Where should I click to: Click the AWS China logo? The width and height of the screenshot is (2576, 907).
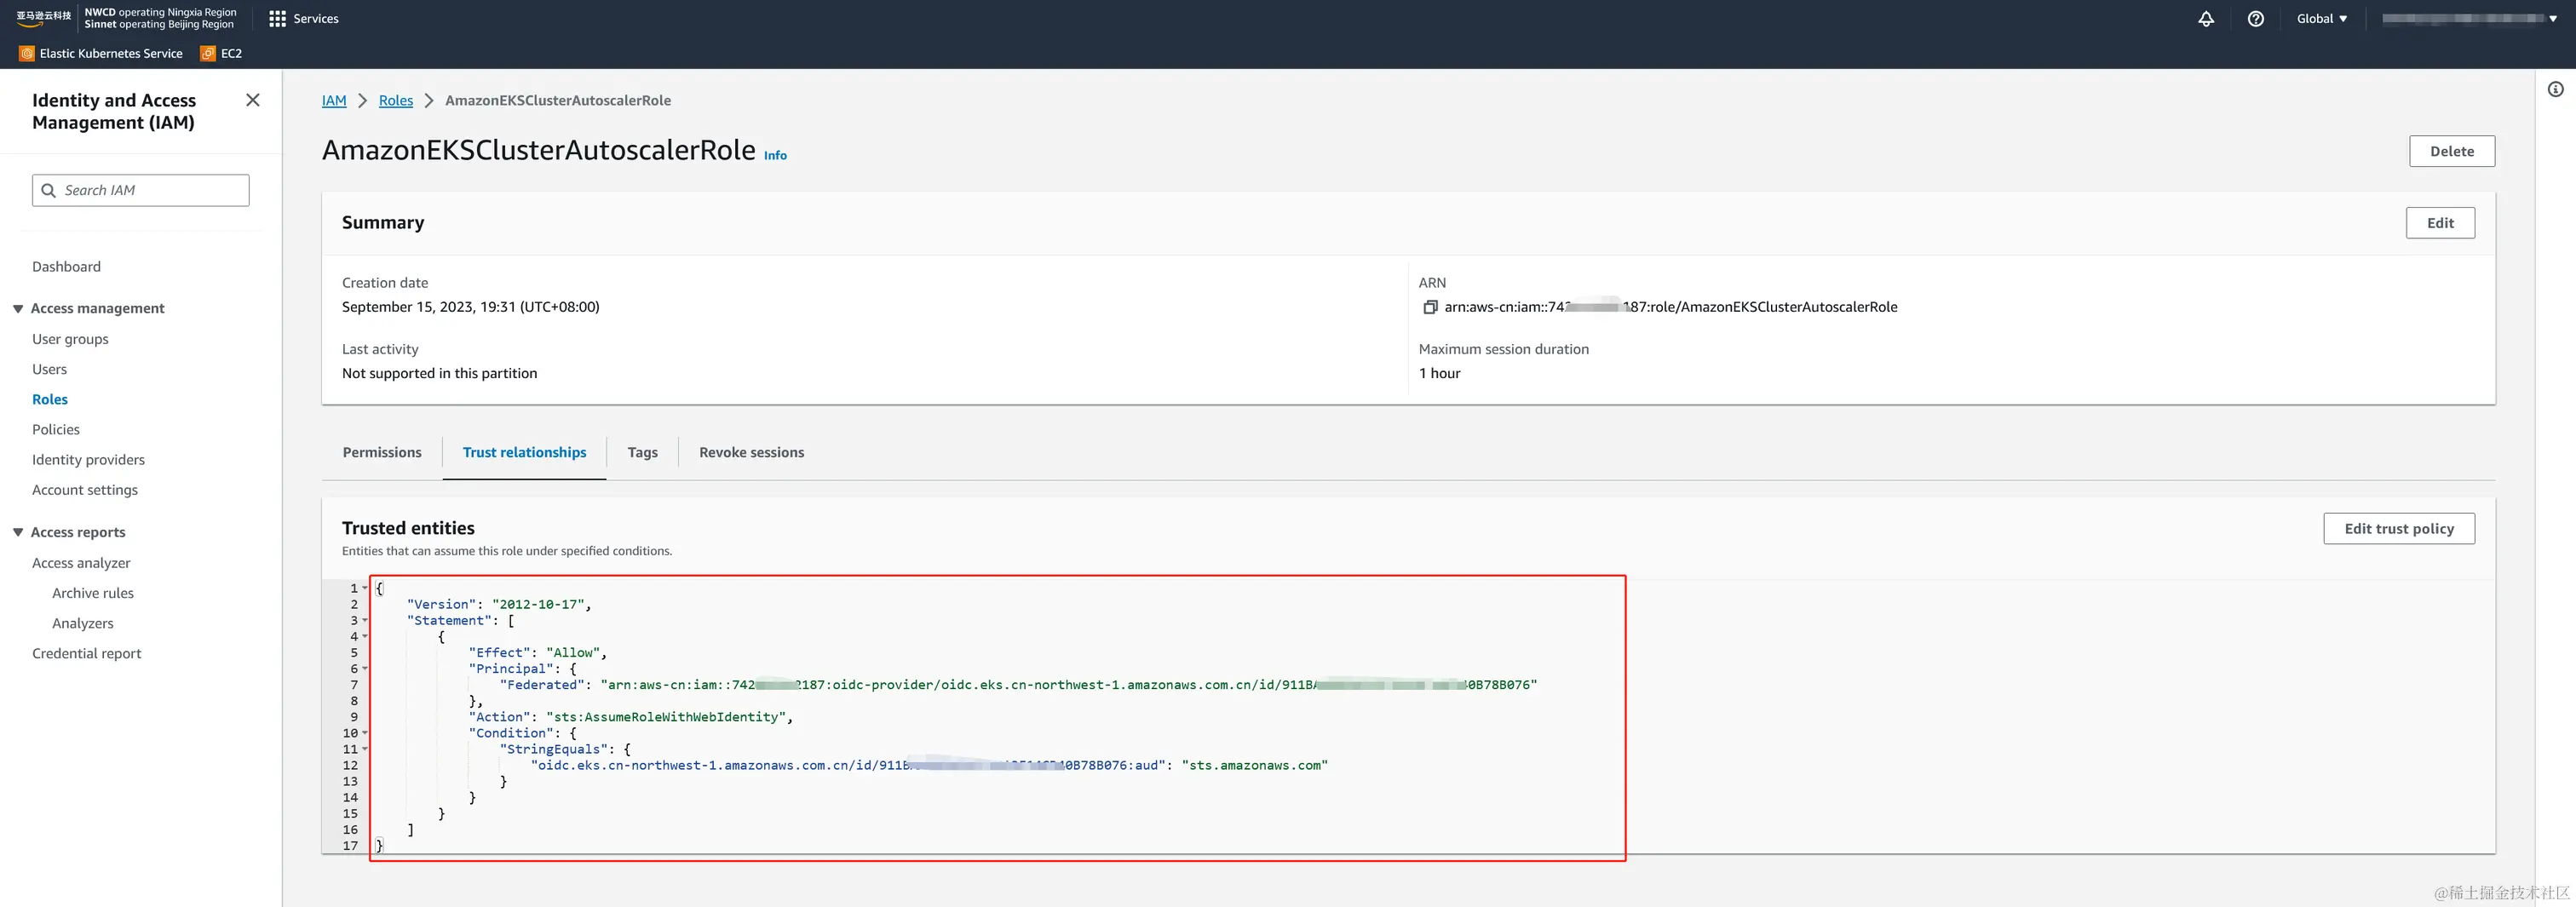(44, 18)
